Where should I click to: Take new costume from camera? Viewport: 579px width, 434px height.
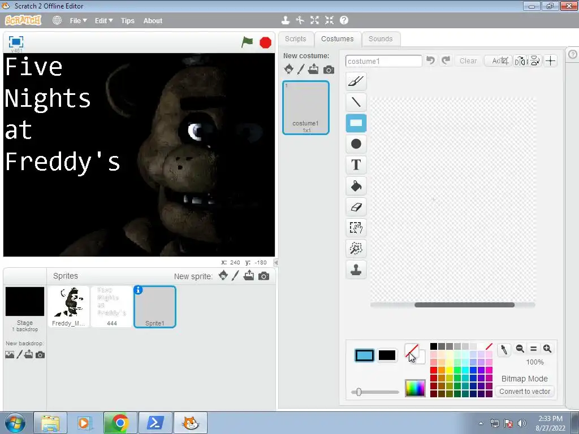(329, 70)
